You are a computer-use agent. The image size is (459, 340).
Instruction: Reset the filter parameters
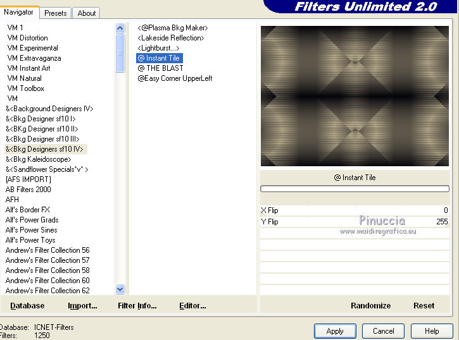coord(424,305)
